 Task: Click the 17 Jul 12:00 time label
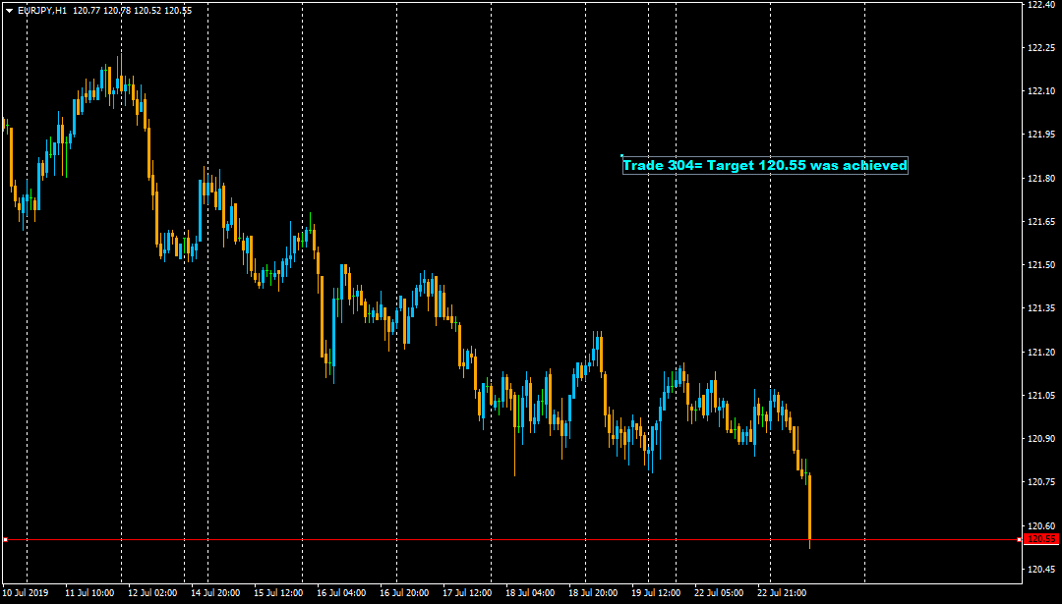[x=467, y=592]
